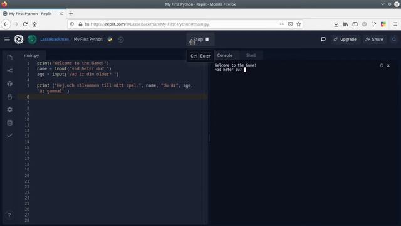Close the My First Python tab
The image size is (401, 226).
click(61, 14)
